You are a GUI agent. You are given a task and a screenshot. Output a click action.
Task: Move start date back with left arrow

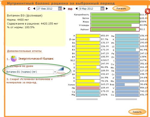pyautogui.click(x=34, y=9)
